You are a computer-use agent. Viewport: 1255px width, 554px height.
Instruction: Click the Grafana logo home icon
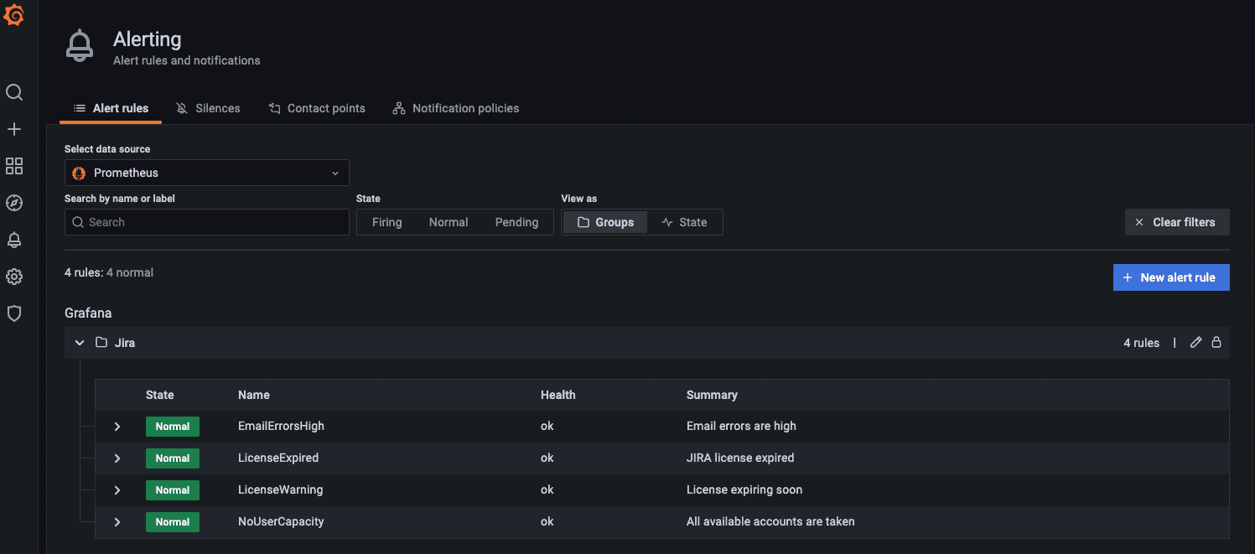click(14, 15)
